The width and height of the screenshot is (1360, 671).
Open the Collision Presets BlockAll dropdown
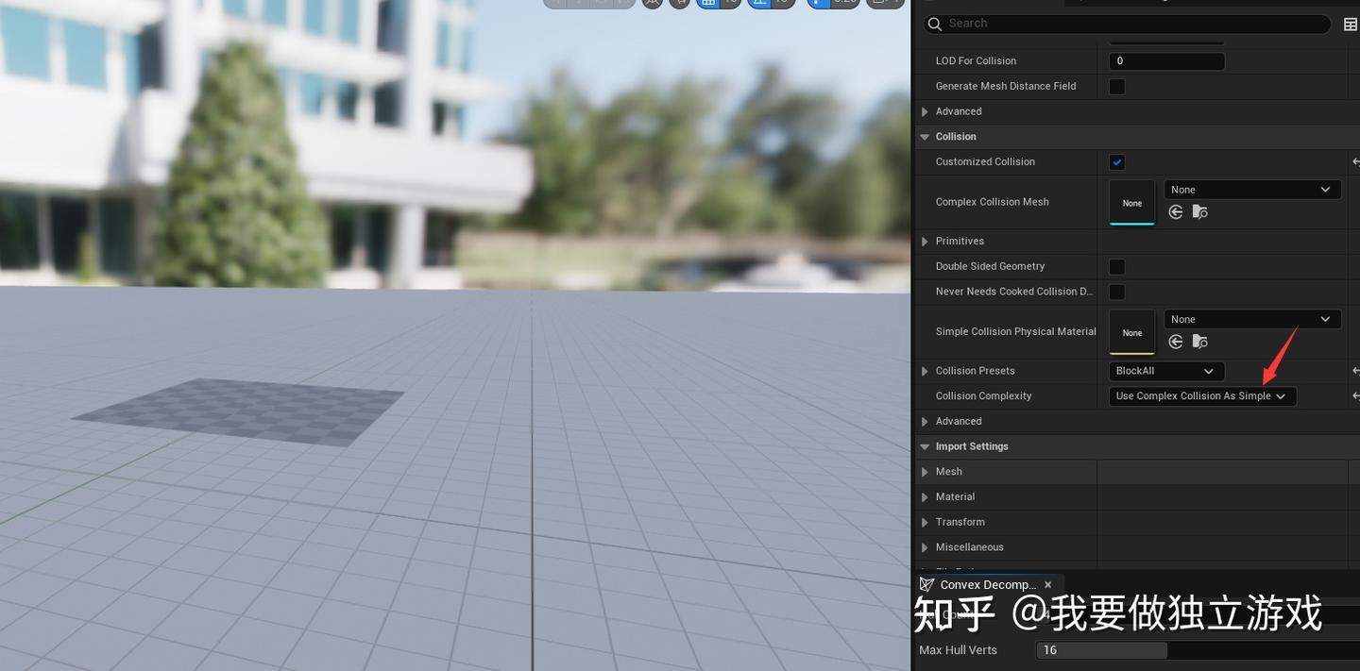pos(1165,370)
